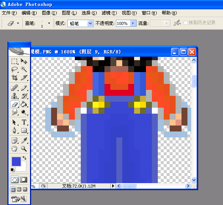Select the History Brush tool
The image size is (223, 205).
24,96
